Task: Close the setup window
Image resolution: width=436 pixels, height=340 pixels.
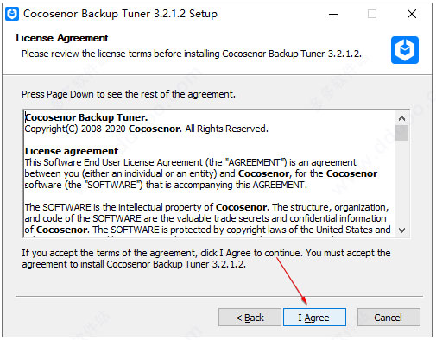Action: [x=412, y=14]
